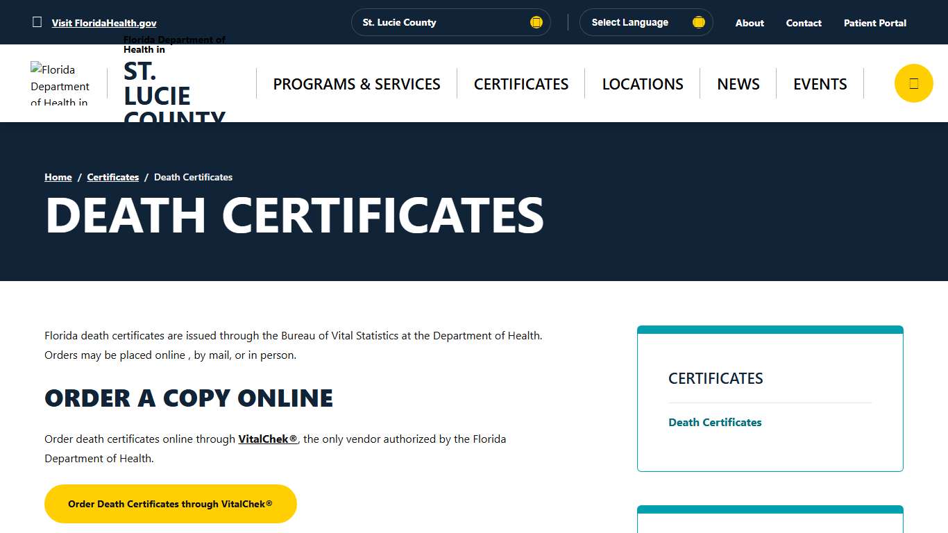Select Death Certificates in the Certificates sidebar
The height and width of the screenshot is (533, 948).
715,422
